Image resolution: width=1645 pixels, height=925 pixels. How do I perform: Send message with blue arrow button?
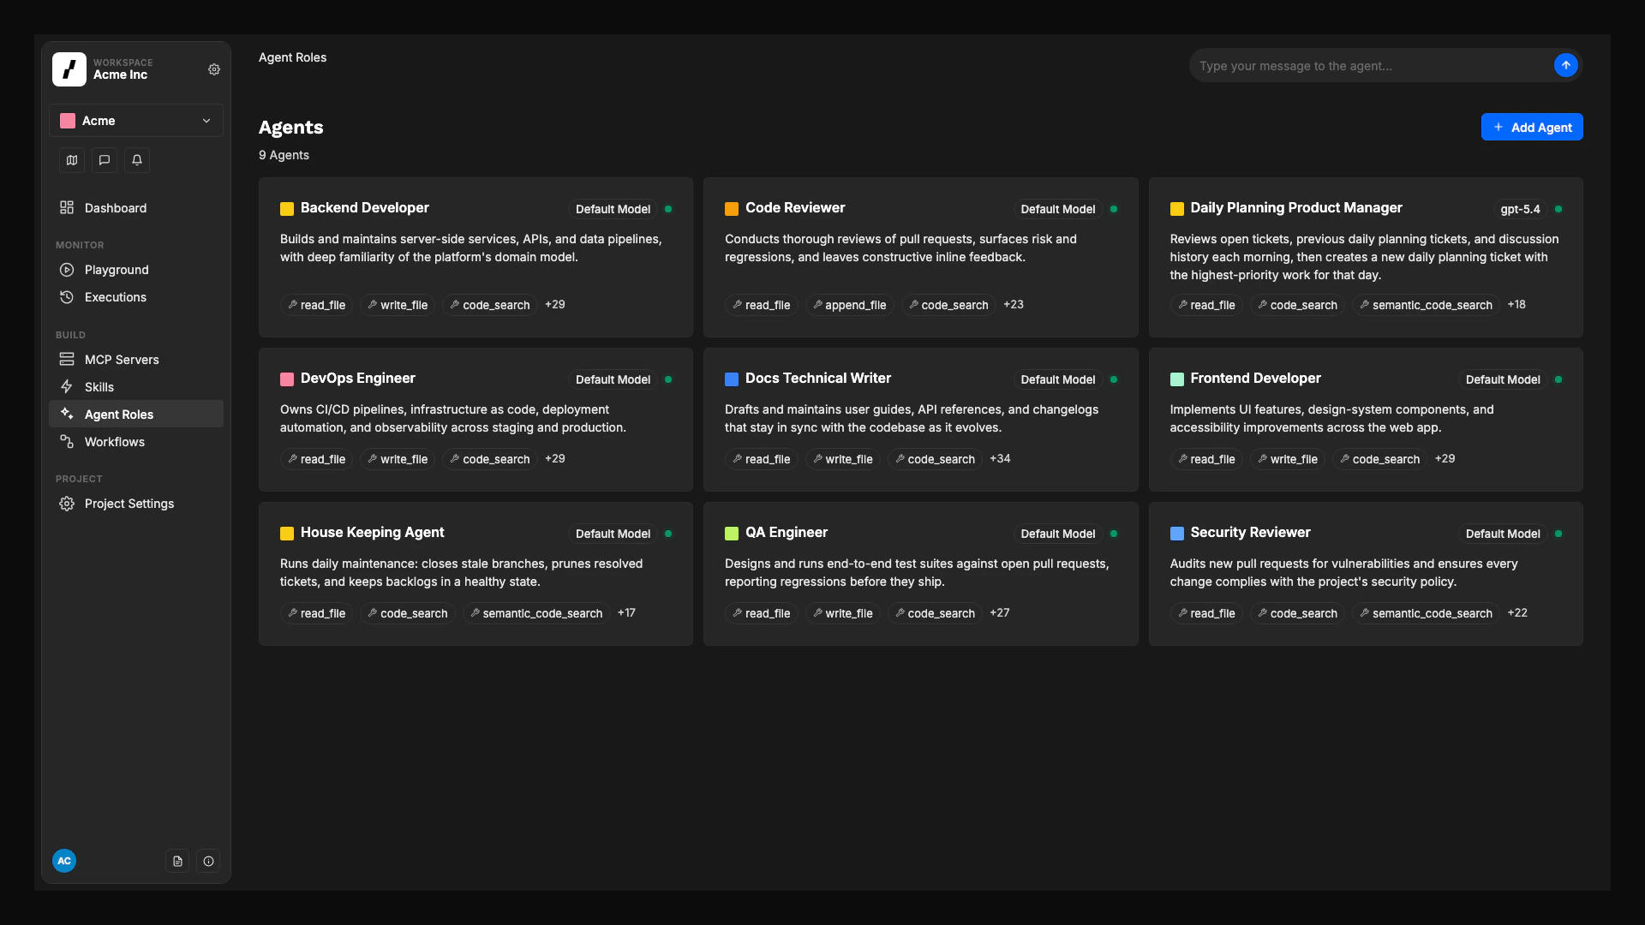point(1565,65)
